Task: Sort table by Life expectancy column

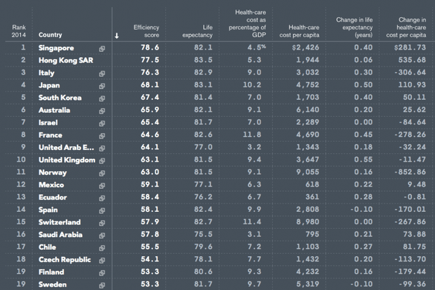Action: [x=198, y=31]
